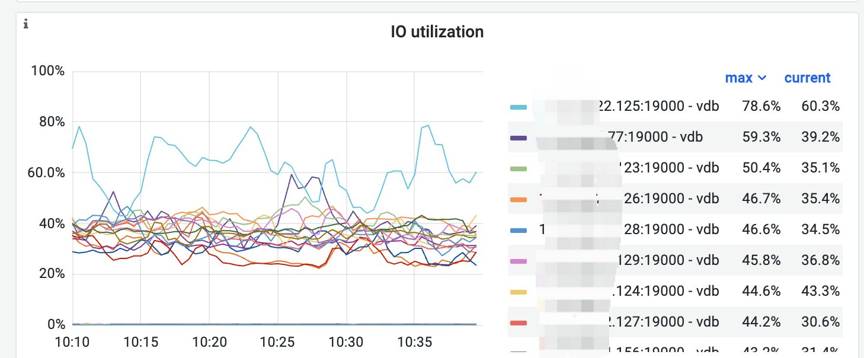Click the 10:20 time axis label
864x358 pixels.
click(209, 343)
